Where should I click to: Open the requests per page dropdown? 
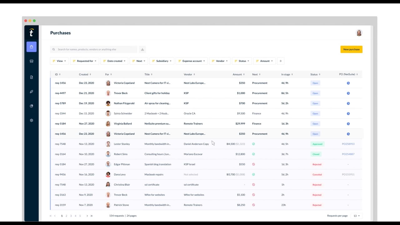coord(356,216)
